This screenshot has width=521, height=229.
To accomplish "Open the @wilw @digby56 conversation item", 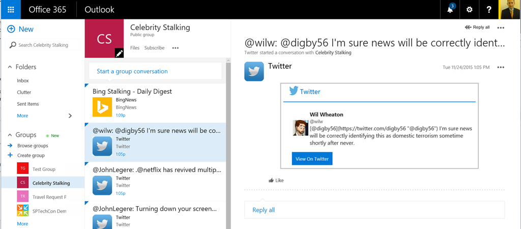I will pos(155,142).
